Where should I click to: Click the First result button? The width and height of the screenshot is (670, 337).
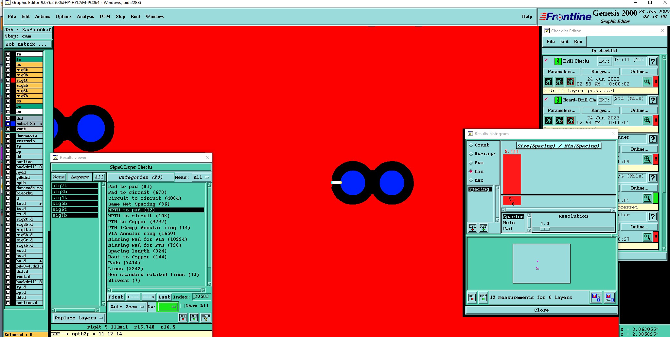click(116, 297)
